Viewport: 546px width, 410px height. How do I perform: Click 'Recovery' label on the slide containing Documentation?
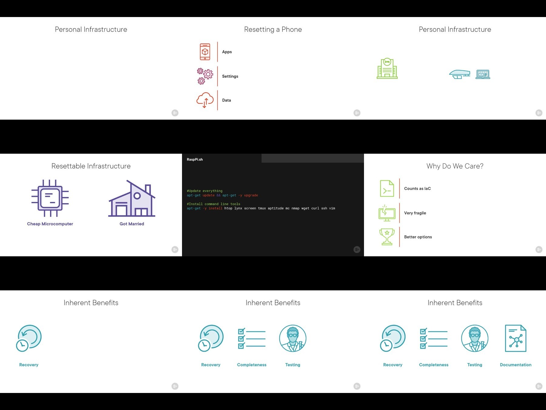click(x=393, y=365)
